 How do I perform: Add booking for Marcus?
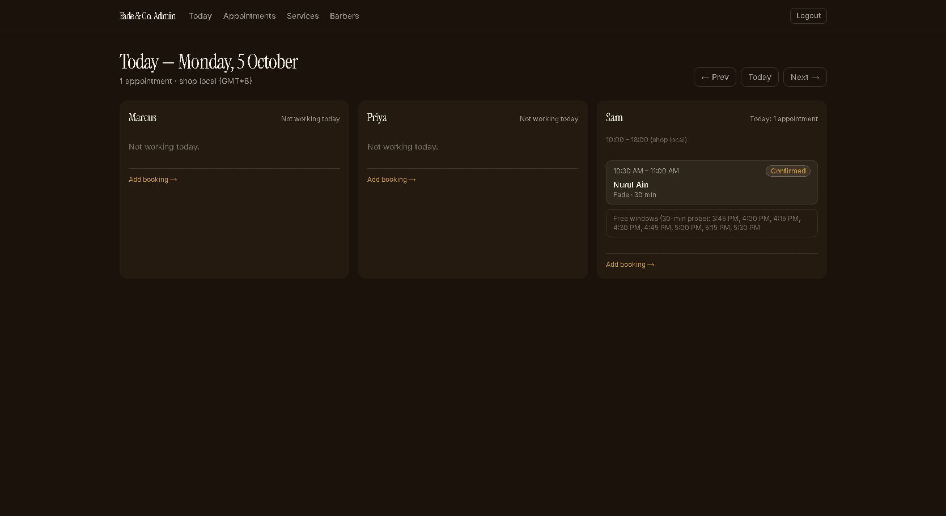pyautogui.click(x=153, y=180)
